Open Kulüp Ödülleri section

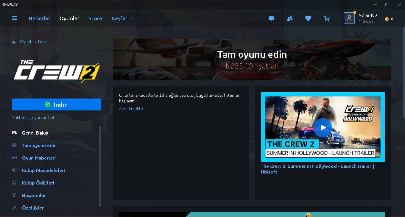click(x=38, y=183)
